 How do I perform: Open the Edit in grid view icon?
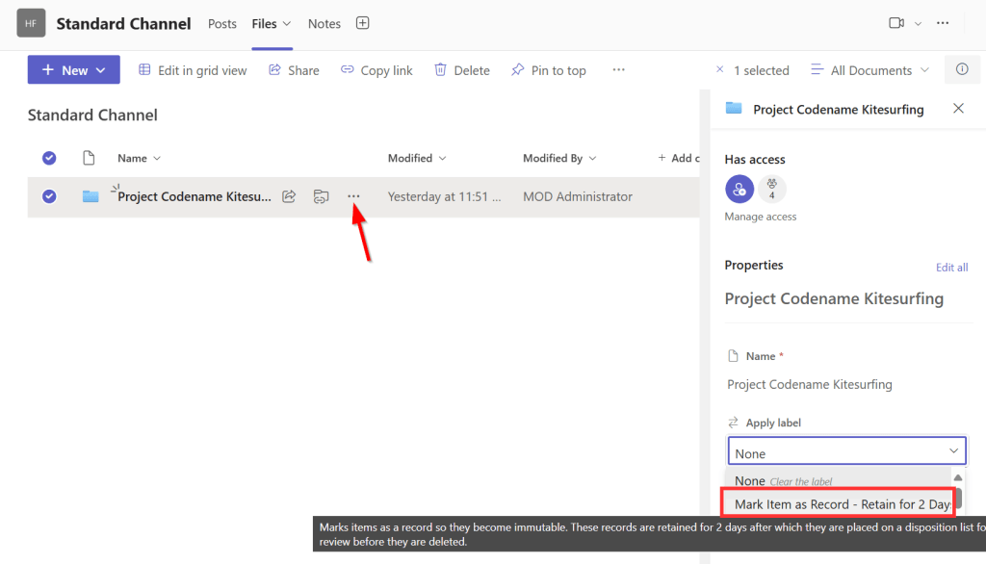click(x=143, y=69)
